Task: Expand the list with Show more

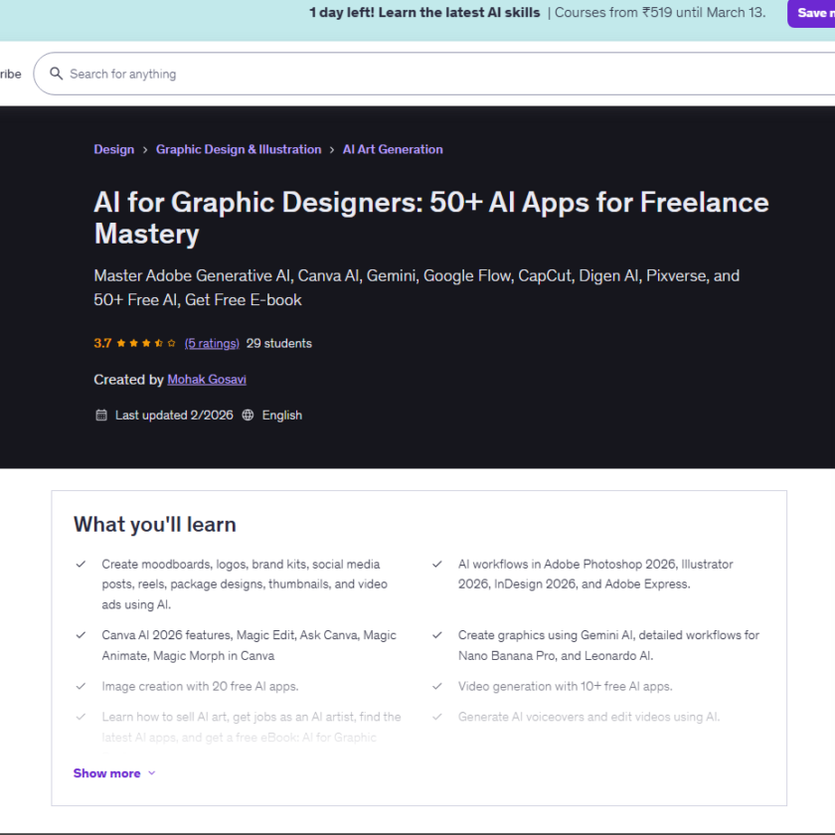Action: pyautogui.click(x=107, y=773)
